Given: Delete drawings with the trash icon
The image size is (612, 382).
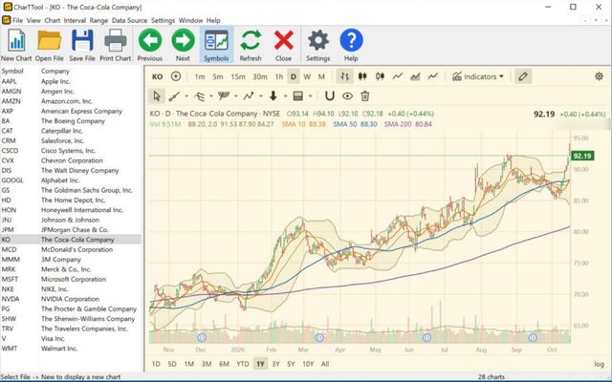Looking at the screenshot, I should tap(365, 95).
